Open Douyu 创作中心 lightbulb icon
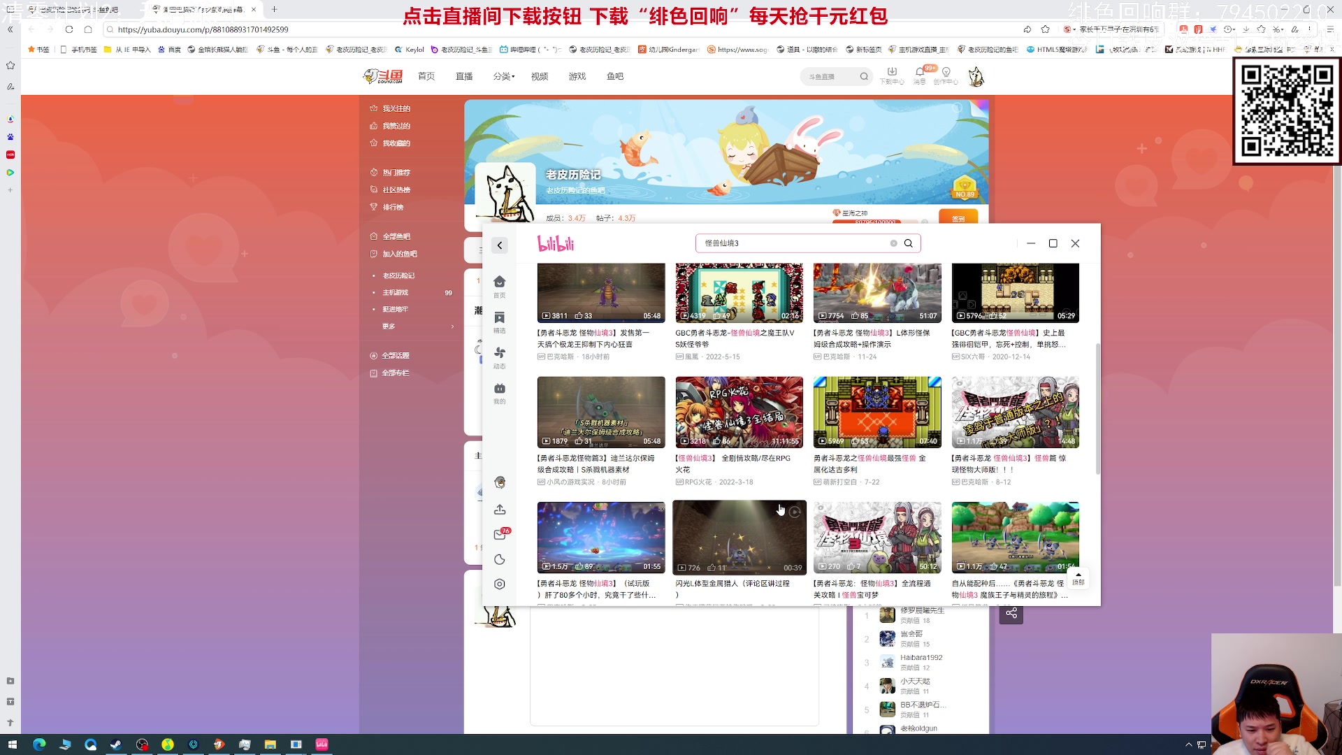Viewport: 1342px width, 755px height. pyautogui.click(x=946, y=75)
